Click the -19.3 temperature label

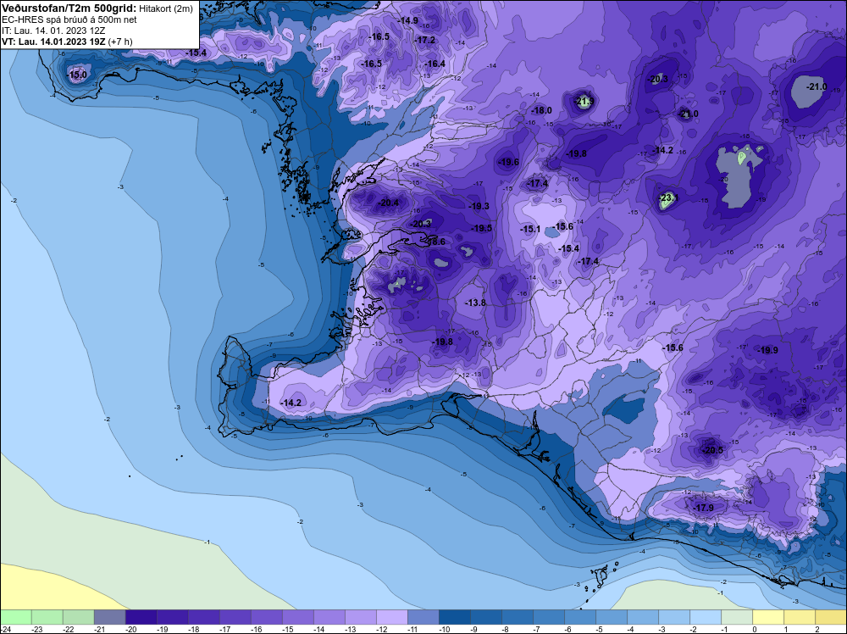click(x=479, y=206)
